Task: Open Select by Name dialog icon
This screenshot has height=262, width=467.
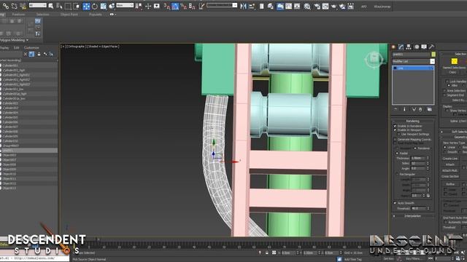Action: [59, 6]
